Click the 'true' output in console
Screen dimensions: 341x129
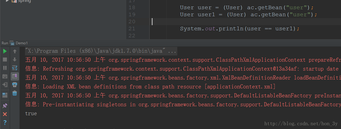pyautogui.click(x=31, y=114)
